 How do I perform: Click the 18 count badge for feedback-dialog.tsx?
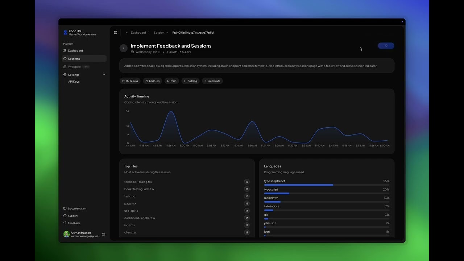coord(247,182)
